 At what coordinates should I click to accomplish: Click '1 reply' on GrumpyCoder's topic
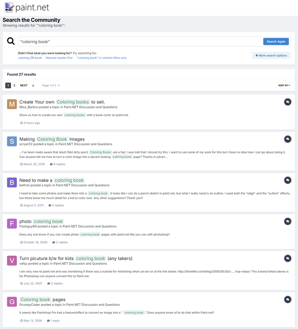53,321
